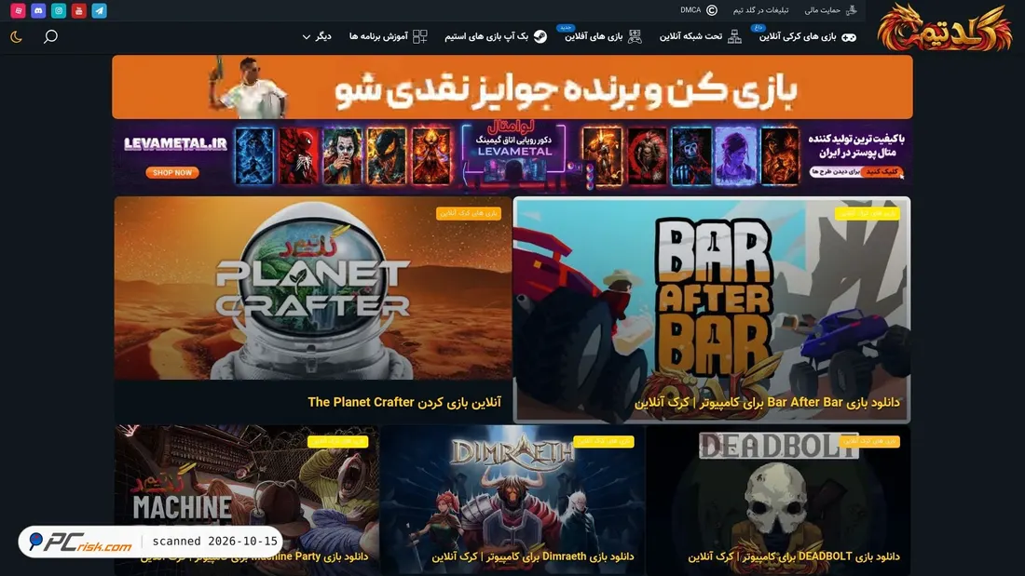
Task: Click the category tag on Bar After Bar card
Action: coord(868,213)
